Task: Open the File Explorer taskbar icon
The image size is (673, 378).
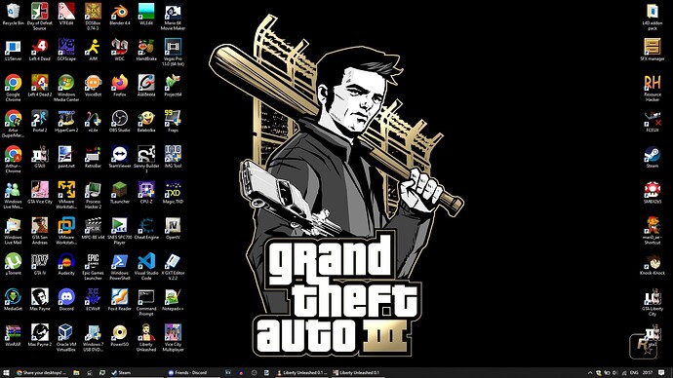Action: 76,373
